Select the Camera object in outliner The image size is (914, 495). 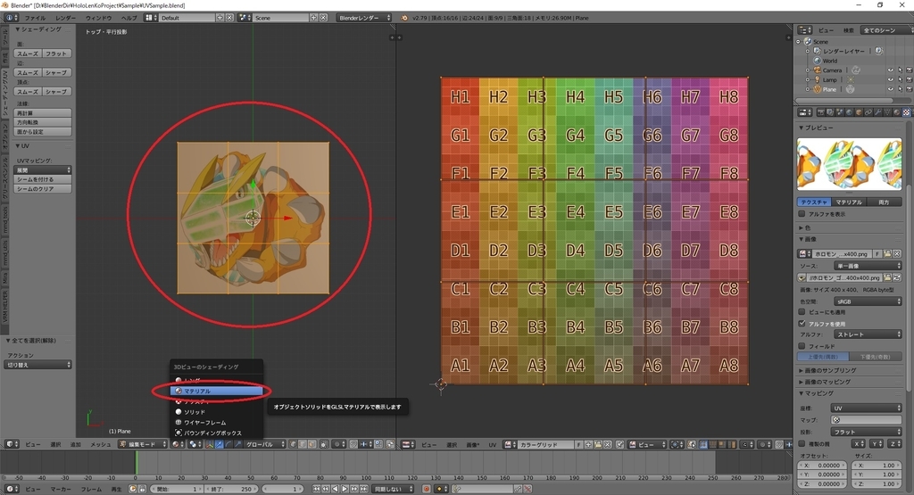(832, 70)
